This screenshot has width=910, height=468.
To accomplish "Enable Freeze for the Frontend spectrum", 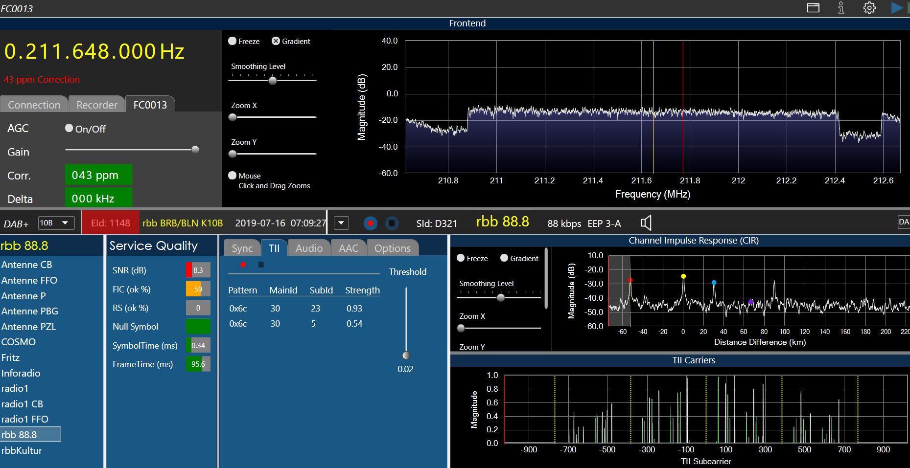I will coord(233,41).
